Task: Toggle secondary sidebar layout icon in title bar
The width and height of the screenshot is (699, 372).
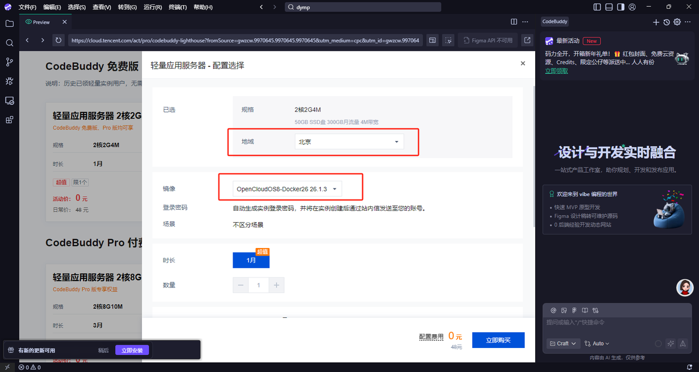Action: (x=621, y=7)
